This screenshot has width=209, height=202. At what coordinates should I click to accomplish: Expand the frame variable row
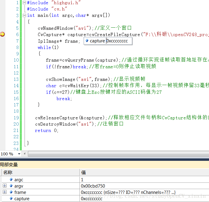point(5,192)
